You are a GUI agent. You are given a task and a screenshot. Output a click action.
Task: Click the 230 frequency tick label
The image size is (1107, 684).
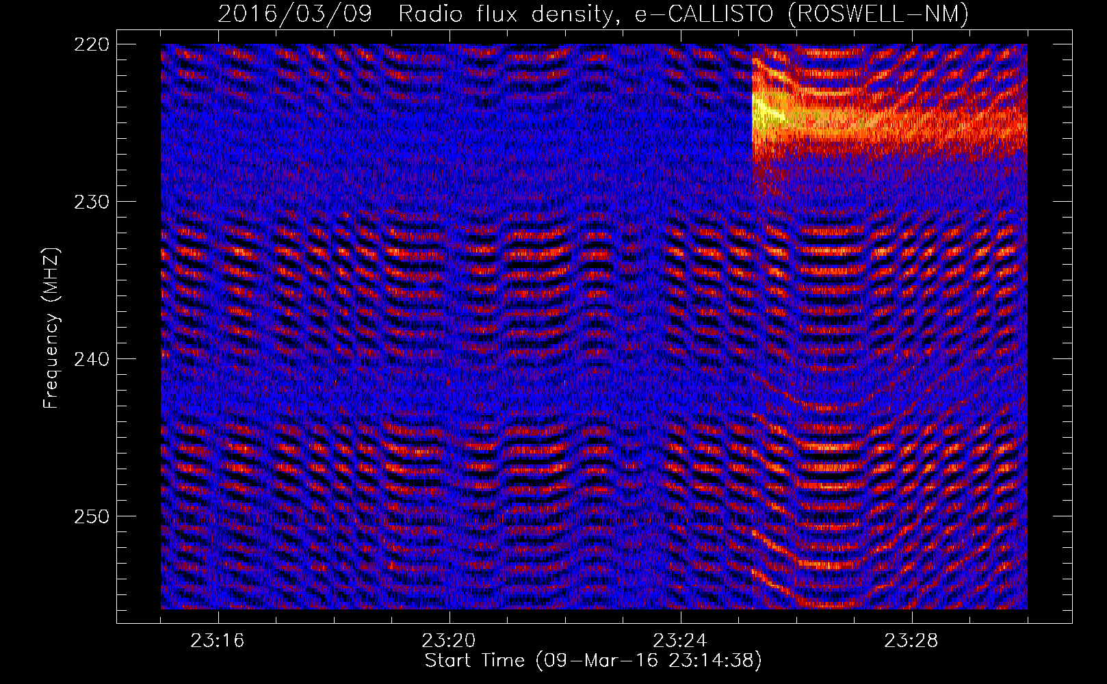coord(91,202)
